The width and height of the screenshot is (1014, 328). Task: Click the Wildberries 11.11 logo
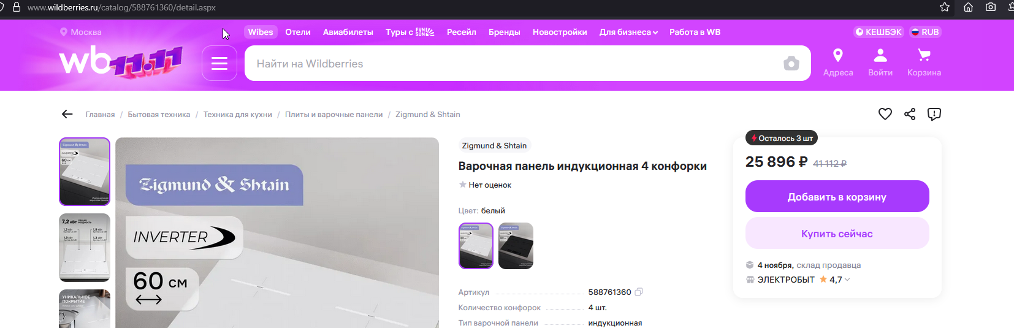pos(121,62)
